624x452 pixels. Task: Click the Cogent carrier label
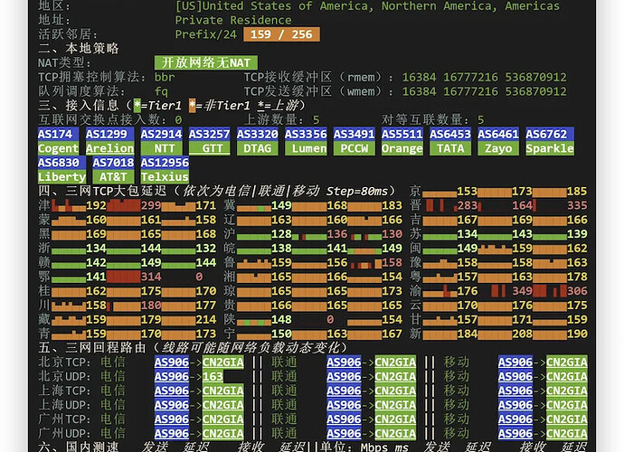pyautogui.click(x=58, y=148)
